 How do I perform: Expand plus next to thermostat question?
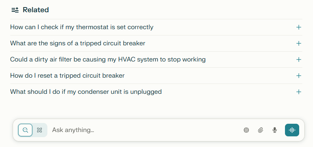(299, 27)
